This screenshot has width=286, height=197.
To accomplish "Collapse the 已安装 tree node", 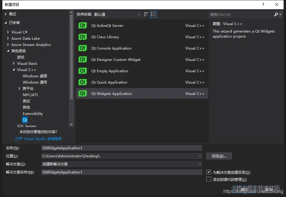I will pos(6,22).
